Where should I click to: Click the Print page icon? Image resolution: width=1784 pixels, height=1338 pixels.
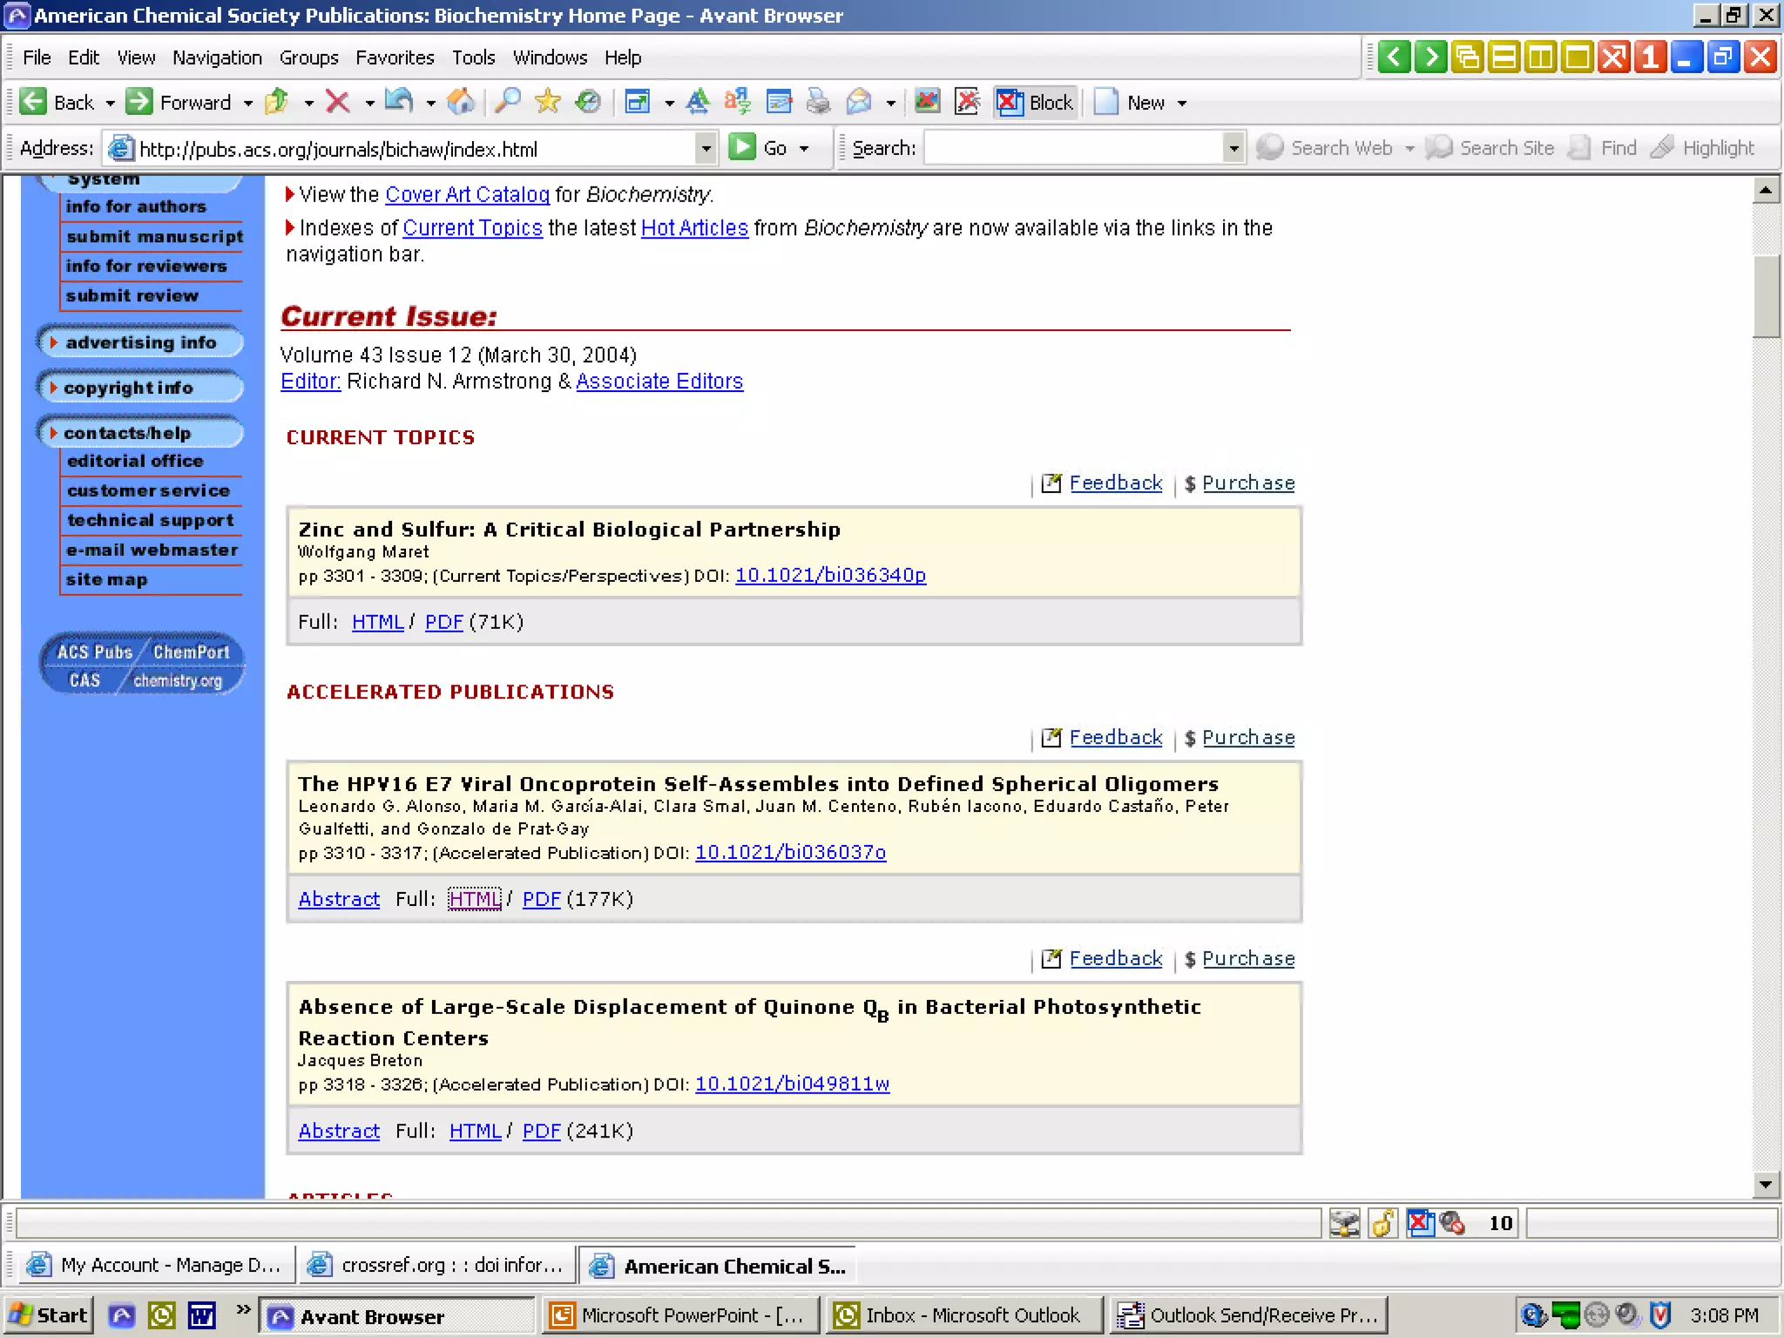(818, 102)
